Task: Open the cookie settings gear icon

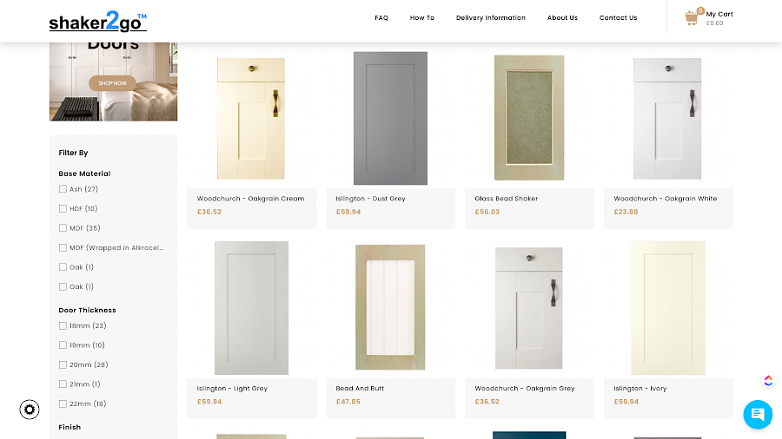Action: pos(30,410)
